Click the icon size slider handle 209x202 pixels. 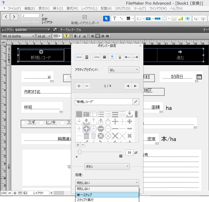80,152
